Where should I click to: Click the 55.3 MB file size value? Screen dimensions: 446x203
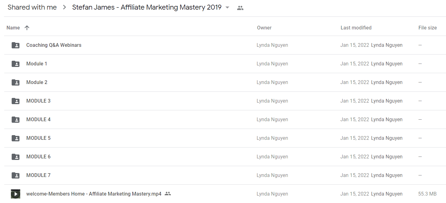pos(427,194)
